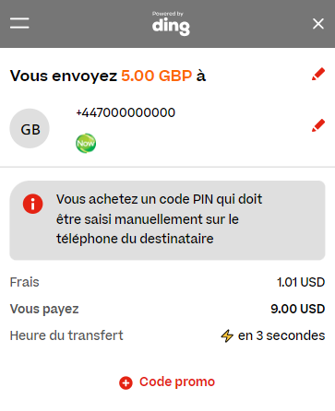Click the ding logo
Viewport: 335px width, 411px height.
(x=171, y=24)
